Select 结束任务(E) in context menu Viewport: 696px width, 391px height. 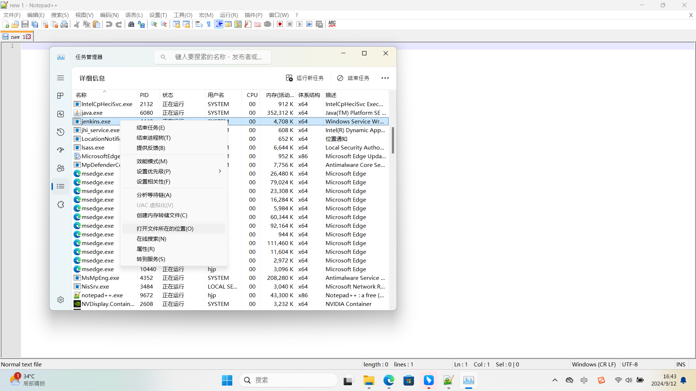point(174,128)
